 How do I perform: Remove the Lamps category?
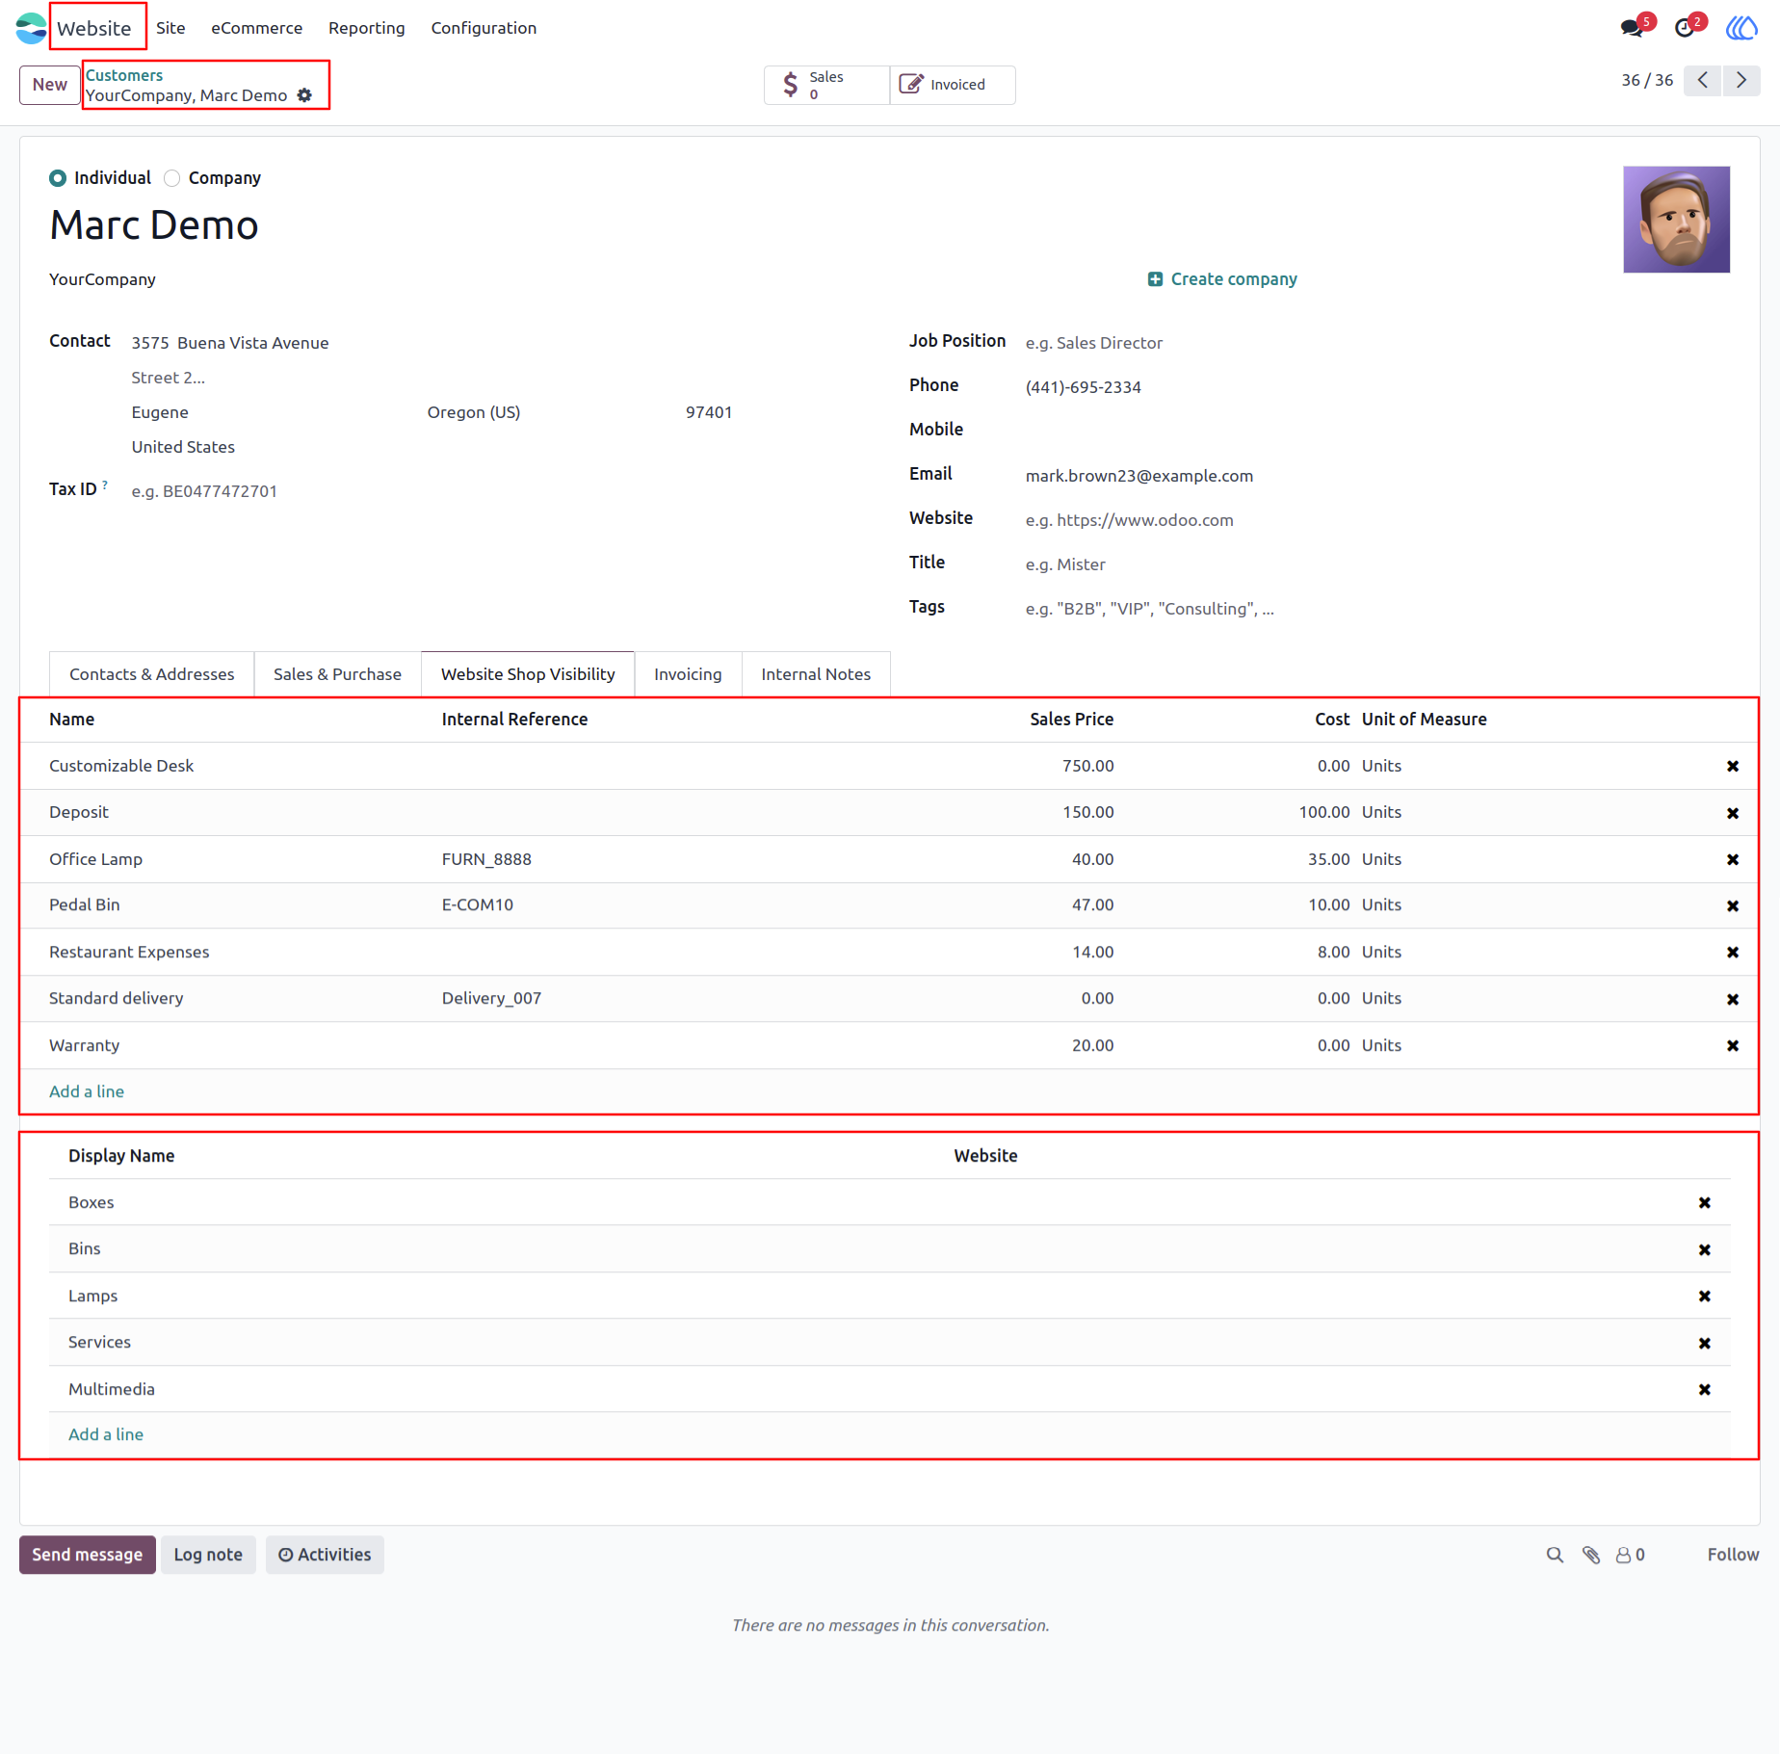coord(1705,1297)
